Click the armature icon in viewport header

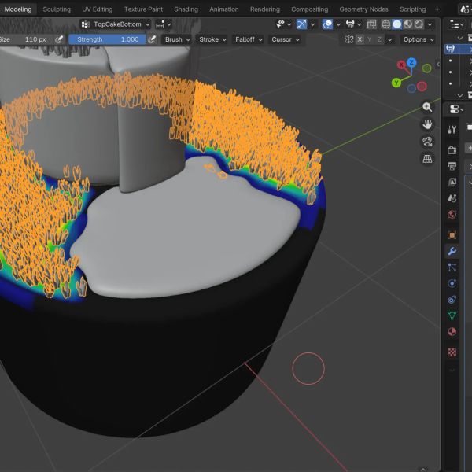350,24
